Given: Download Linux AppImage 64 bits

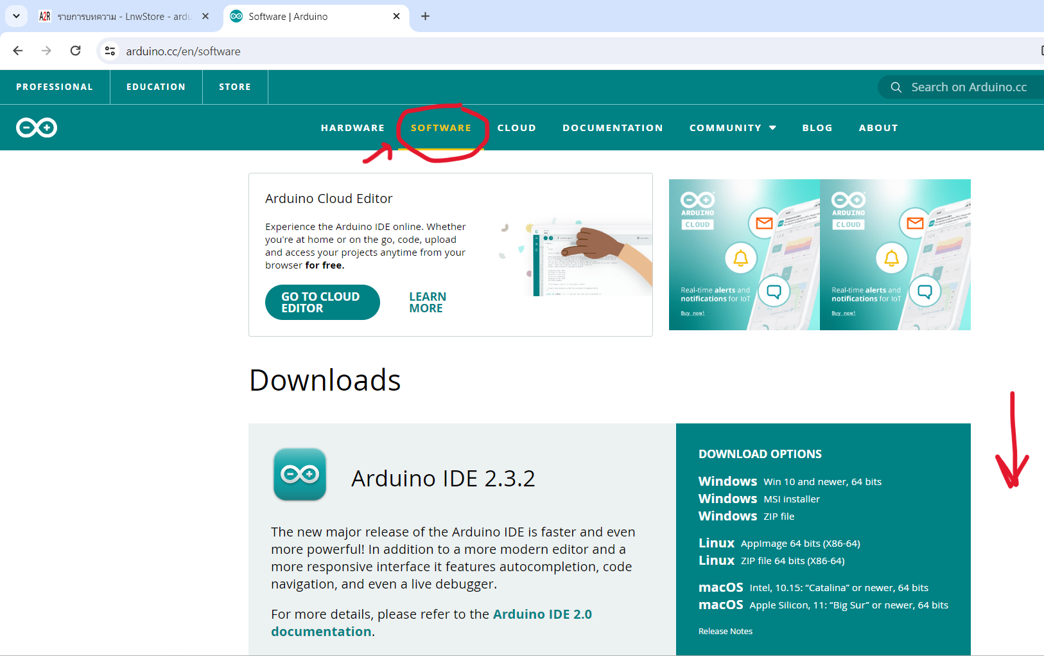Looking at the screenshot, I should (x=779, y=543).
